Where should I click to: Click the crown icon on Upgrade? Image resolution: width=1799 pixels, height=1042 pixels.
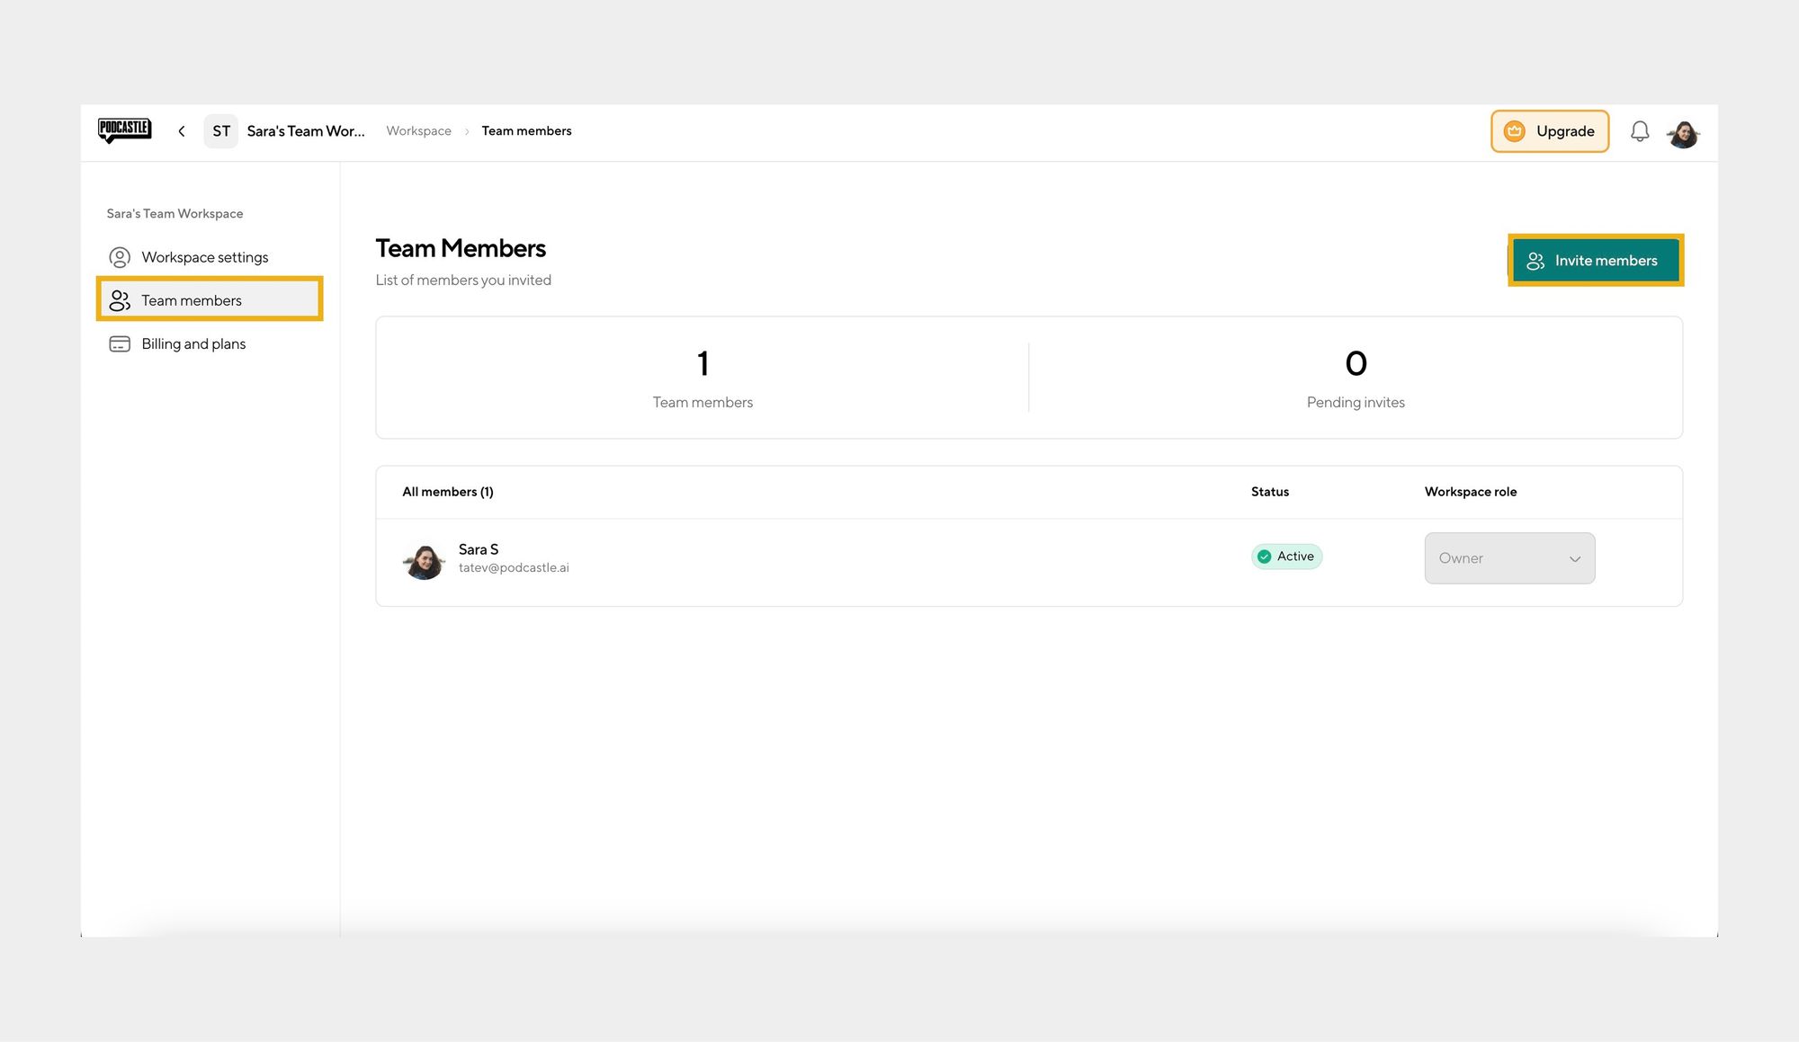(x=1515, y=131)
